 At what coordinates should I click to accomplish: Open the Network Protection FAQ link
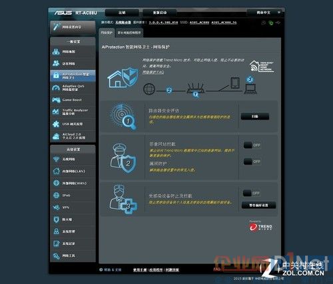[153, 72]
